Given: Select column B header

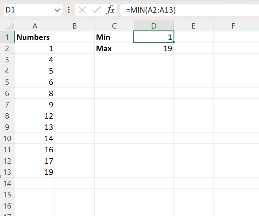Looking at the screenshot, I should [75, 26].
